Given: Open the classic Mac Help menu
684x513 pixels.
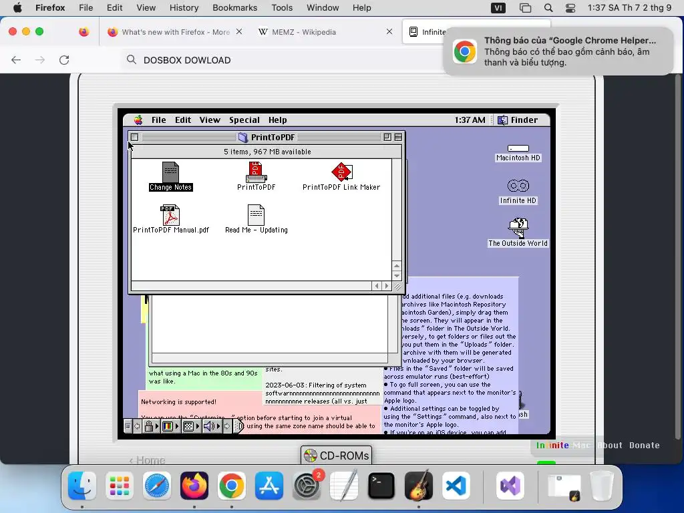Looking at the screenshot, I should point(277,120).
